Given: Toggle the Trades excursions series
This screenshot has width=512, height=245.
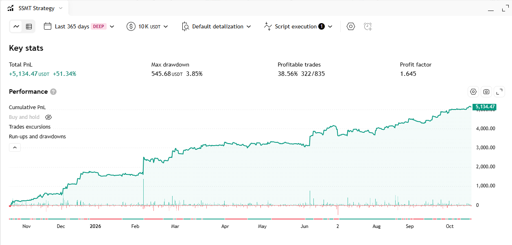Looking at the screenshot, I should pos(30,127).
